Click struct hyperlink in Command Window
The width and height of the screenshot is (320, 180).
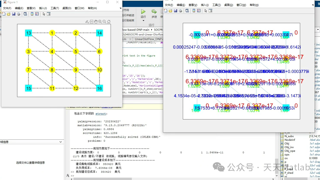tap(101, 114)
